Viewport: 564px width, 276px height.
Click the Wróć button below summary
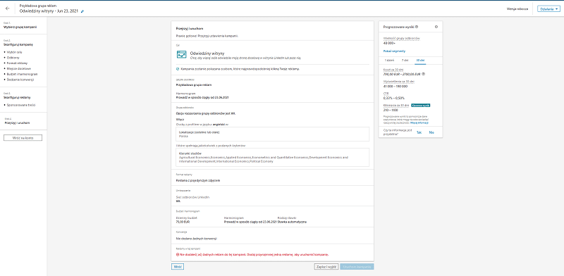[178, 267]
